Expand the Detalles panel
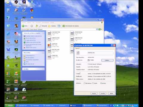 tap(43, 69)
